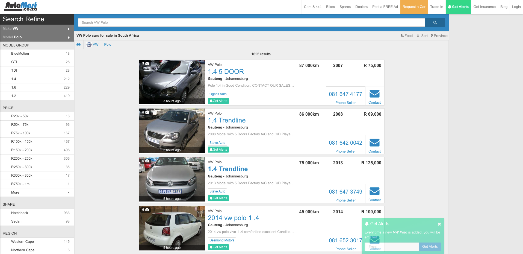Open thumbnail of Divine Cars Polo
The width and height of the screenshot is (523, 254).
(x=172, y=179)
